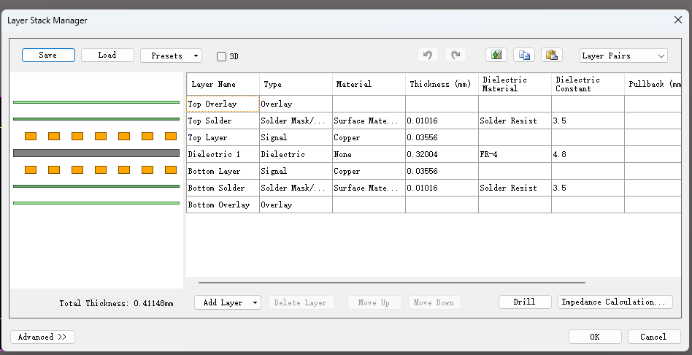Viewport: 692px width, 355px height.
Task: Click Top Solder thickness 0.01016 cell
Action: (x=442, y=121)
